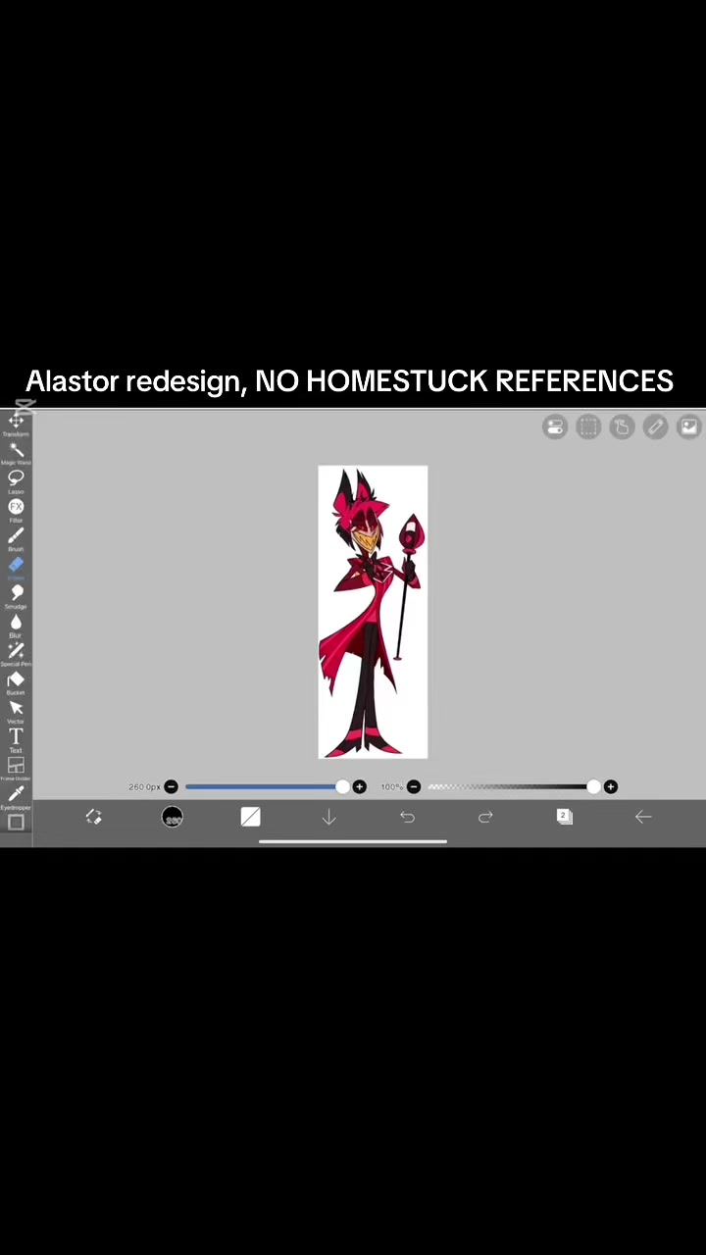
Task: Open the brush thickness preview circle
Action: click(x=173, y=817)
